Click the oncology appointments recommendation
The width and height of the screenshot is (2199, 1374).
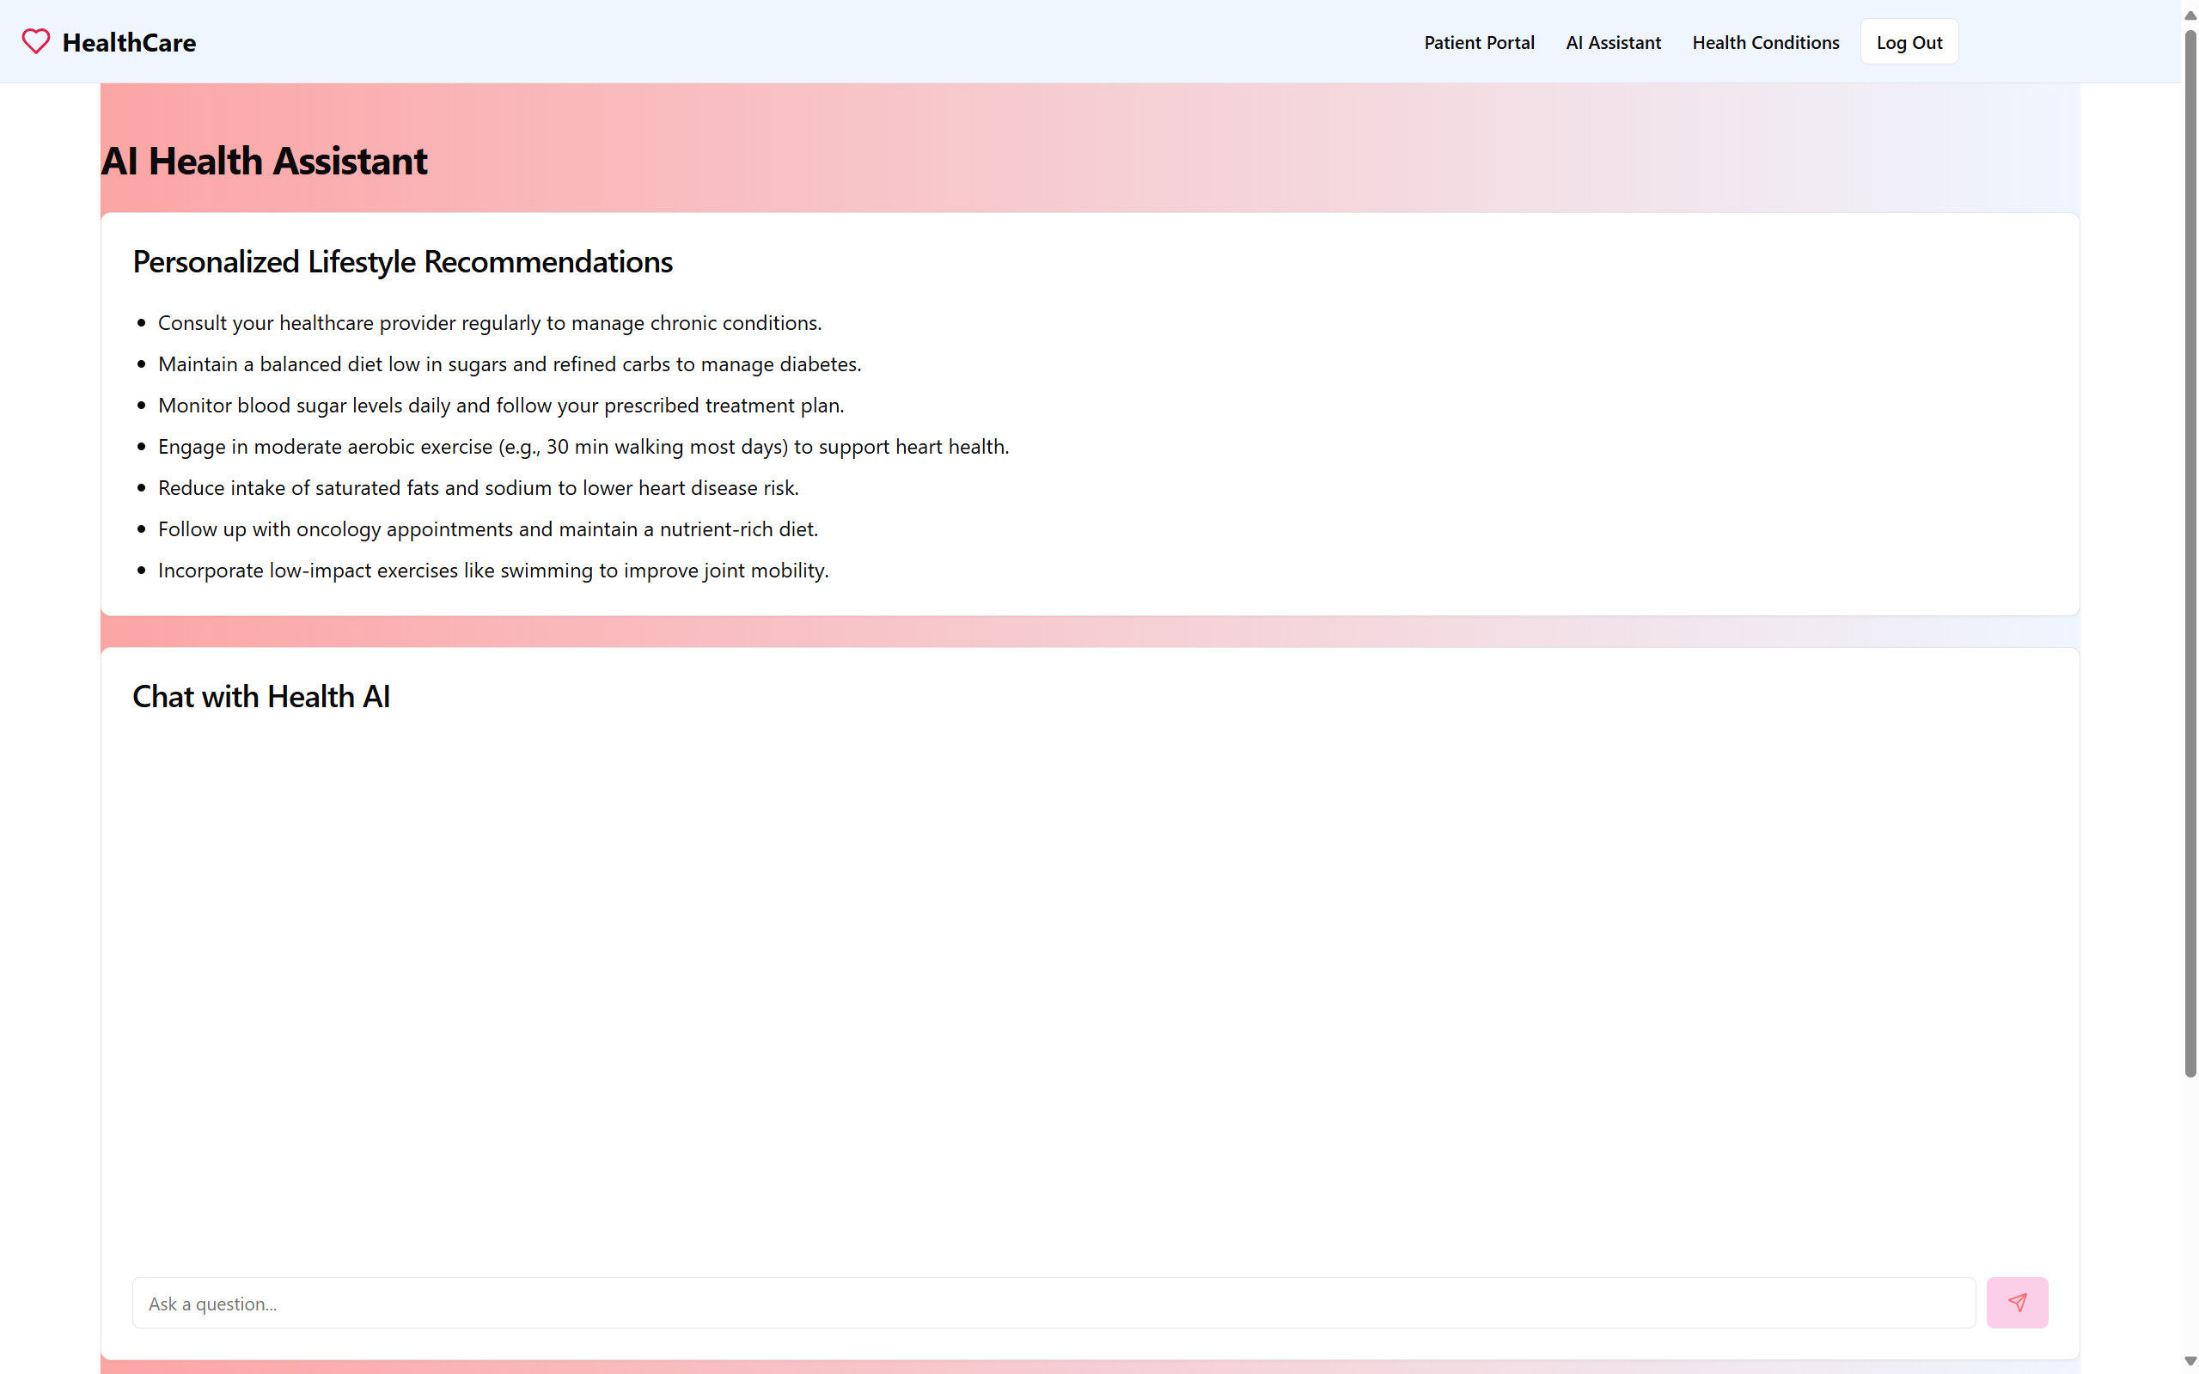tap(488, 528)
